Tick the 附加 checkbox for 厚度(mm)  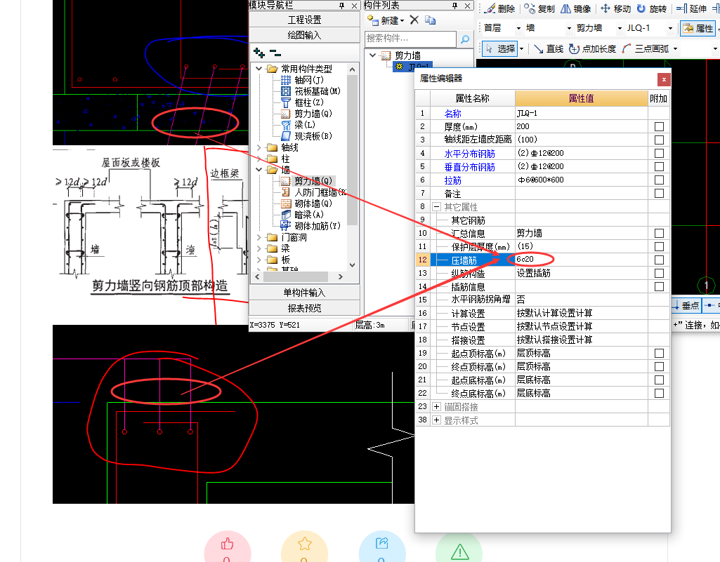coord(659,126)
